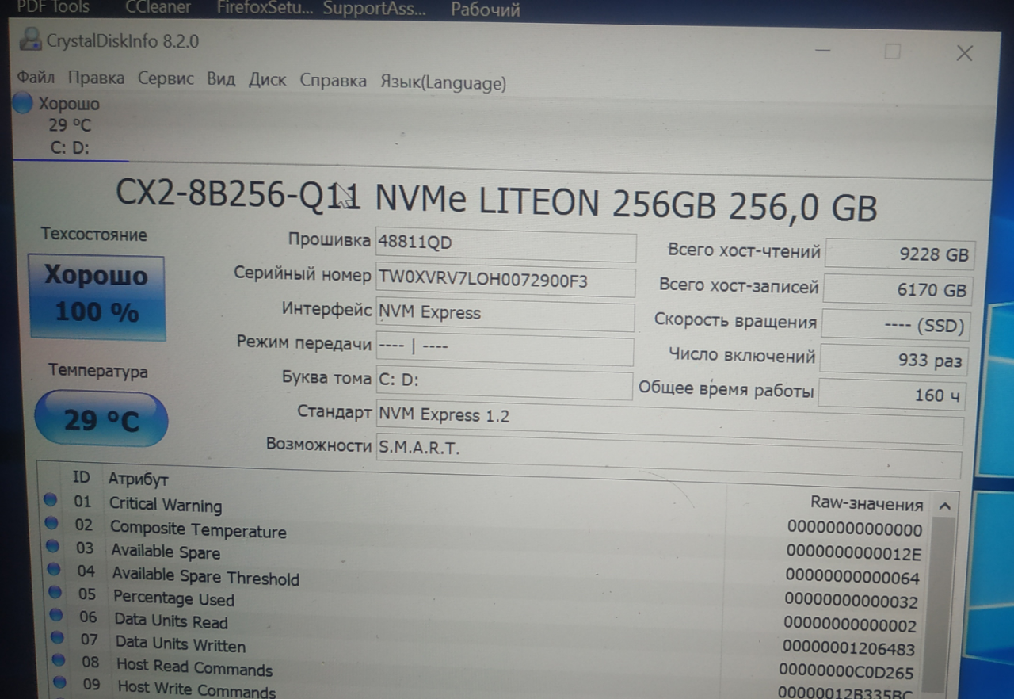Click the Буква тома field C: D:

click(504, 383)
